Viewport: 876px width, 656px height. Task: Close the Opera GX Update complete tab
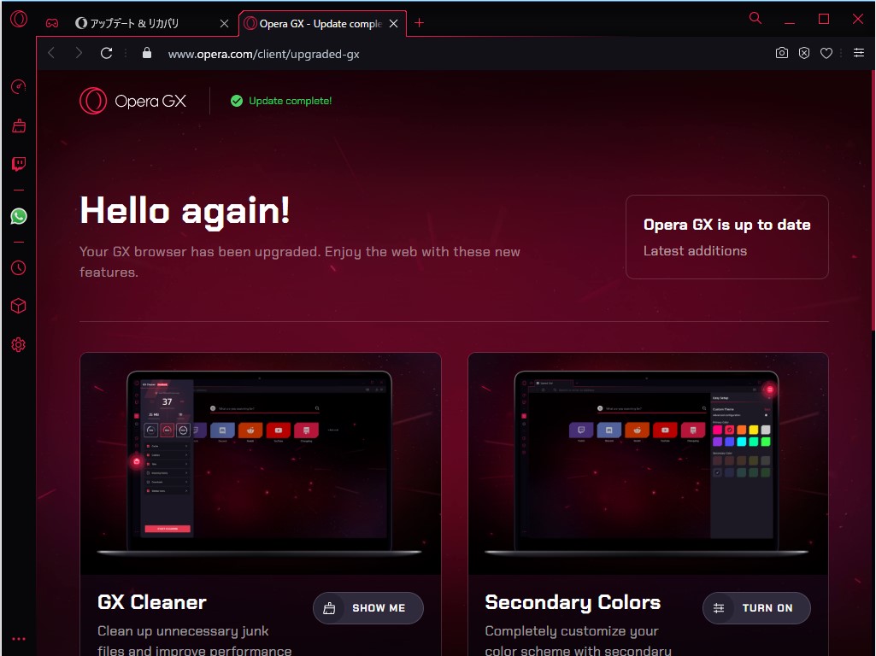click(x=394, y=23)
